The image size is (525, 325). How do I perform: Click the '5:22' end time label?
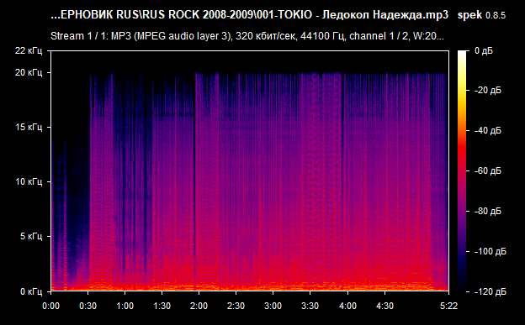(448, 306)
